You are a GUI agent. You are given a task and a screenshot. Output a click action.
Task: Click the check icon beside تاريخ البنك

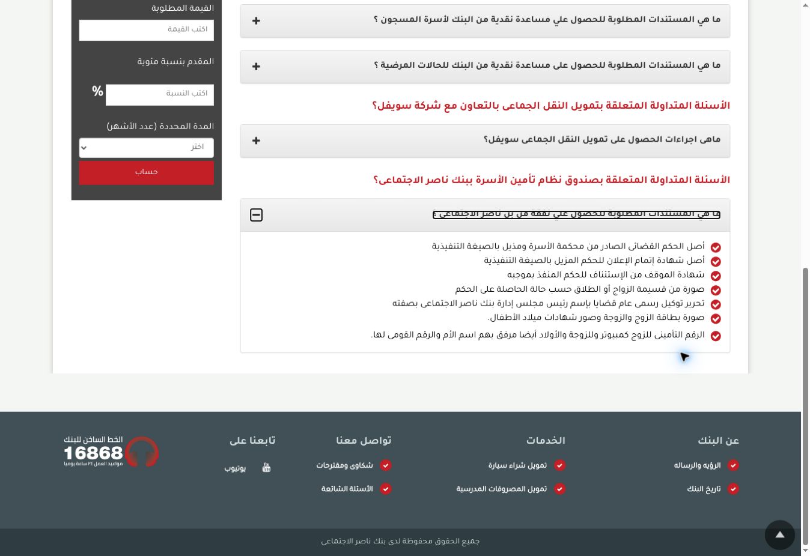[x=733, y=489]
